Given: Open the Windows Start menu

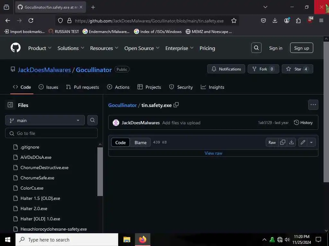Looking at the screenshot, I should coord(8,240).
